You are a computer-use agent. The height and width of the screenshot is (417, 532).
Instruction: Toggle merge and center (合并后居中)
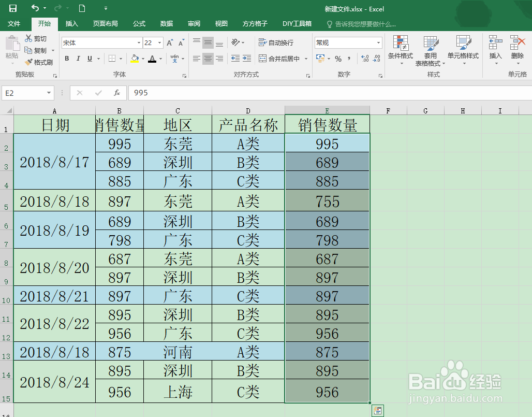pyautogui.click(x=280, y=59)
